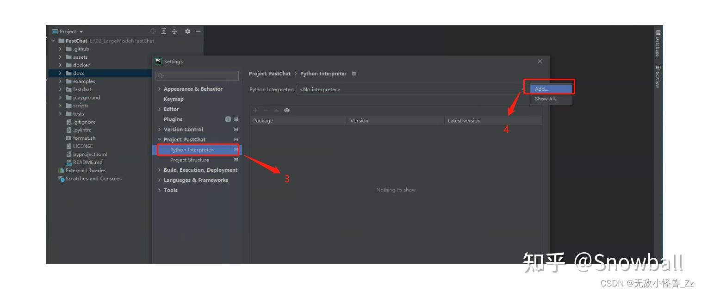Click Project: FastChat breadcrumb
This screenshot has width=701, height=292.
tap(270, 74)
